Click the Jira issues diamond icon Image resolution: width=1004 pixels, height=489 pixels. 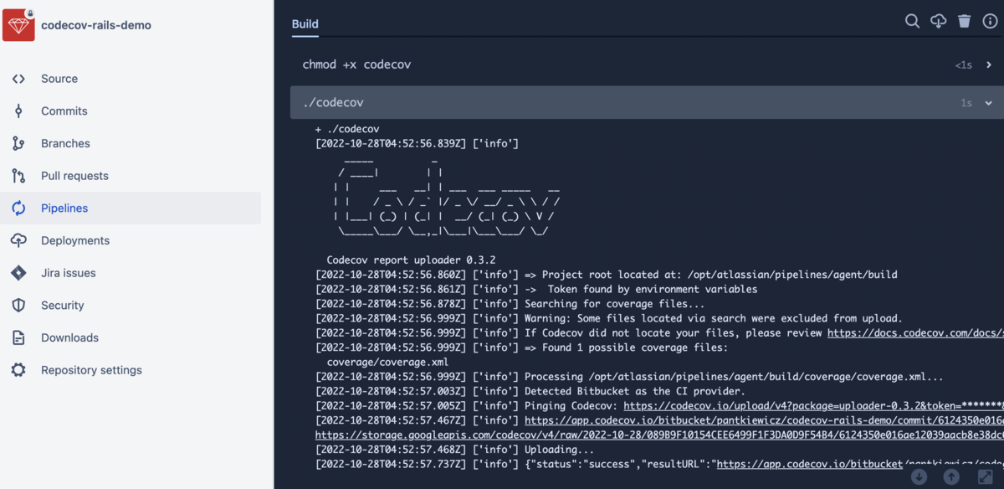coord(18,273)
